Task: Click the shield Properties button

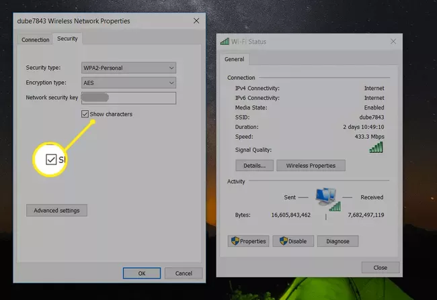Action: coord(249,241)
